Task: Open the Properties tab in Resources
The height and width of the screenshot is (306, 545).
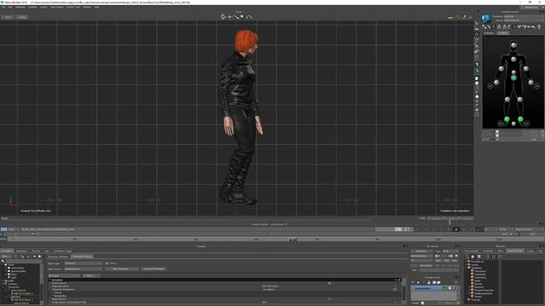Action: click(488, 251)
